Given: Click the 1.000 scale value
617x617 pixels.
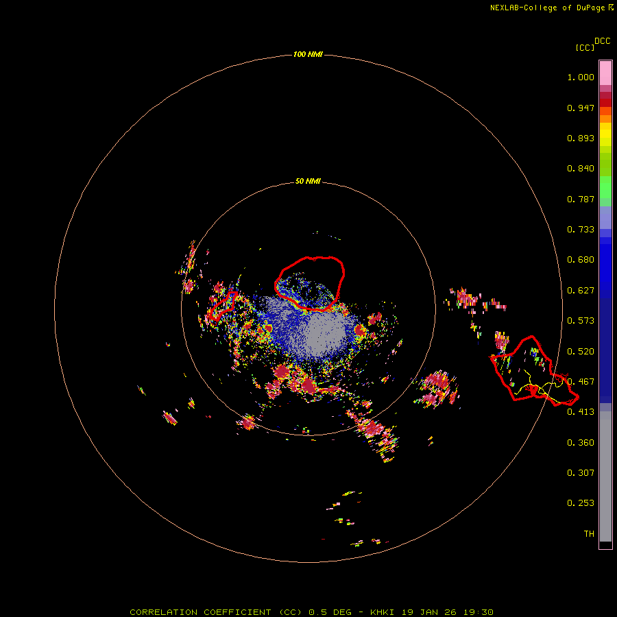Looking at the screenshot, I should [581, 77].
